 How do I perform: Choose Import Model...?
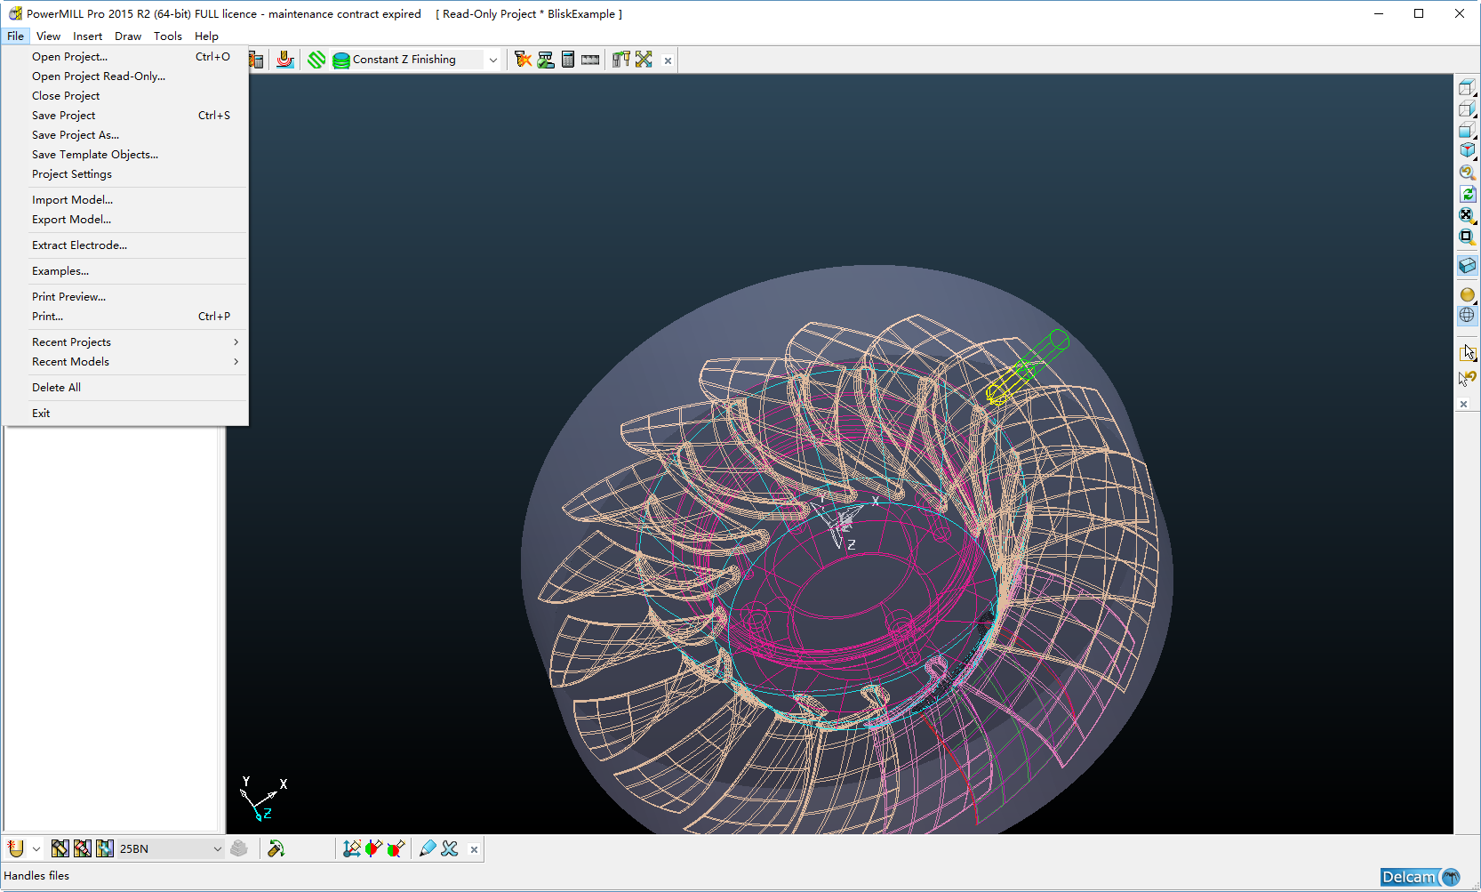tap(125, 200)
